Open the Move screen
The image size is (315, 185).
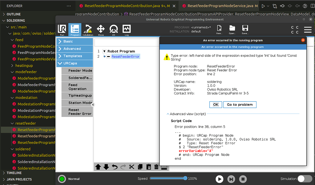(x=101, y=30)
